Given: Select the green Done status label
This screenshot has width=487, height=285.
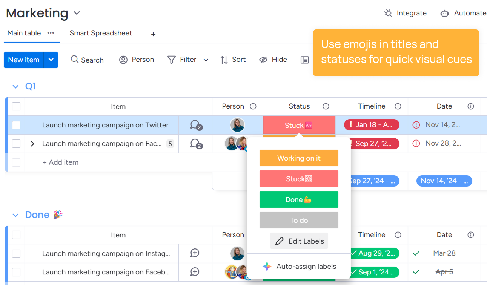Looking at the screenshot, I should pyautogui.click(x=299, y=199).
